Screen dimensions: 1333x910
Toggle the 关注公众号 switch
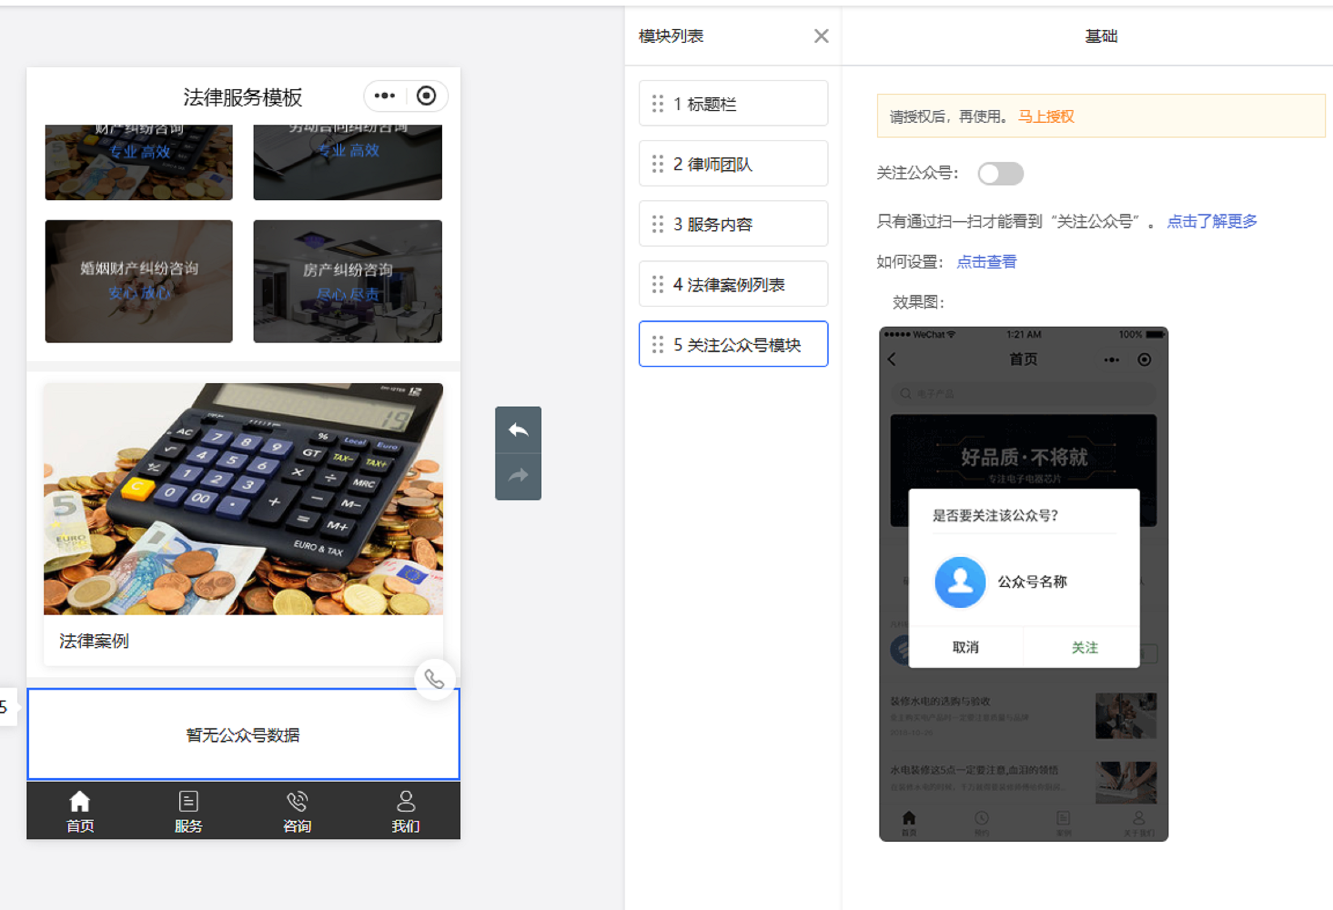(x=1000, y=173)
